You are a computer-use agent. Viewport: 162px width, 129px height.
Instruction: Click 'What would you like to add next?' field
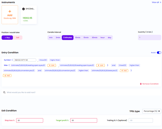click(81, 92)
